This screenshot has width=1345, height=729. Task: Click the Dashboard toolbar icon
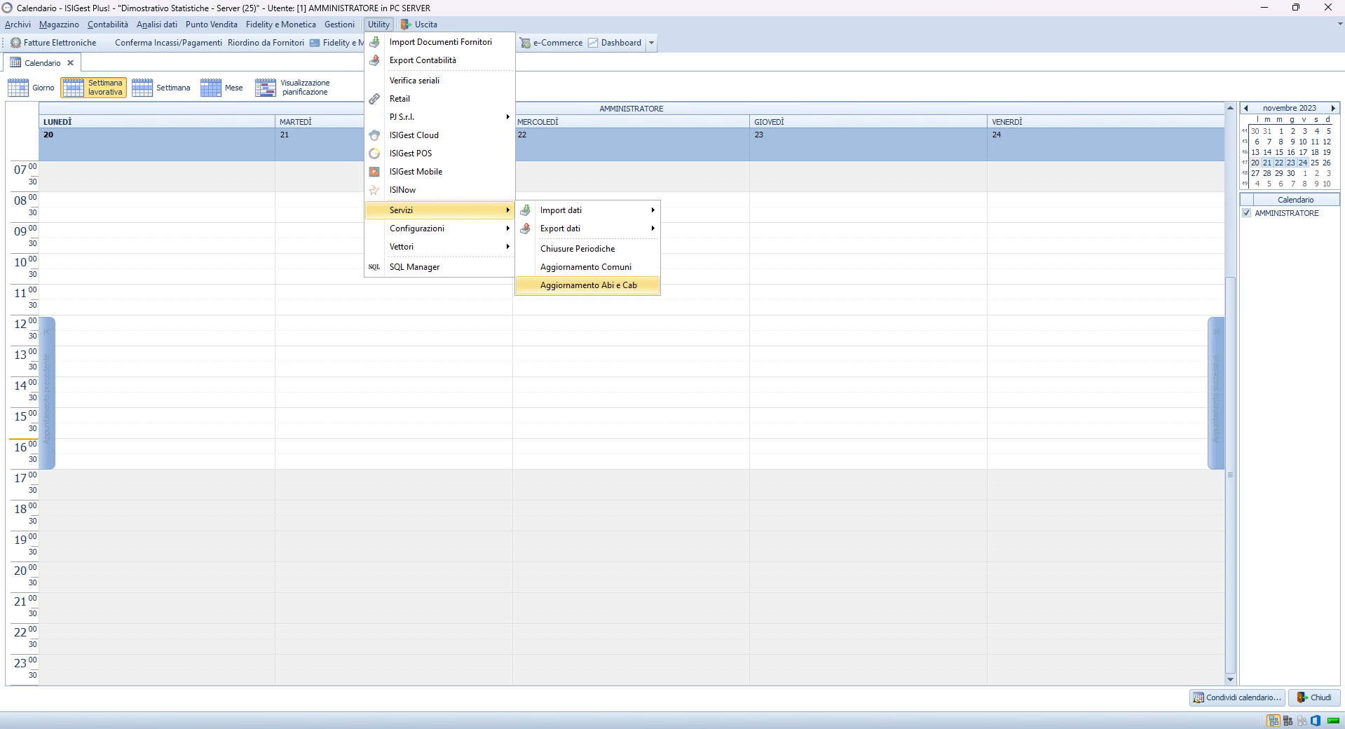tap(593, 43)
